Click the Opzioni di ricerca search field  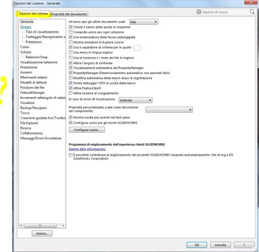click(226, 12)
